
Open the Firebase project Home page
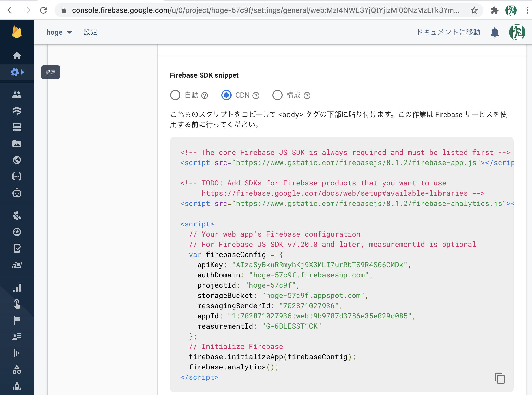17,55
